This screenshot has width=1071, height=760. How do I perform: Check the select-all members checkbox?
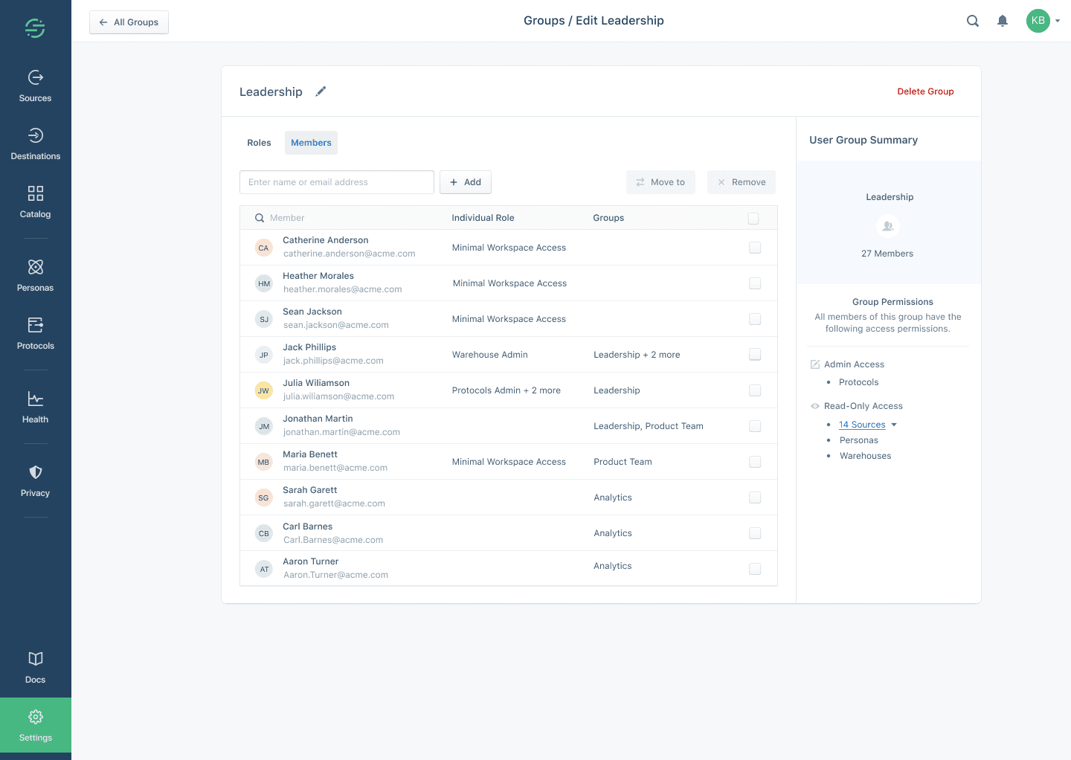pyautogui.click(x=753, y=218)
